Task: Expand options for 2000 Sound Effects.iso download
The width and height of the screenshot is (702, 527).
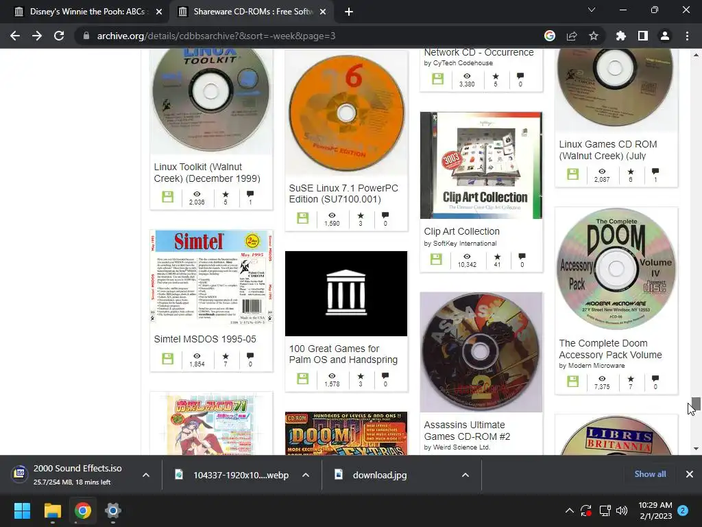Action: pos(146,475)
